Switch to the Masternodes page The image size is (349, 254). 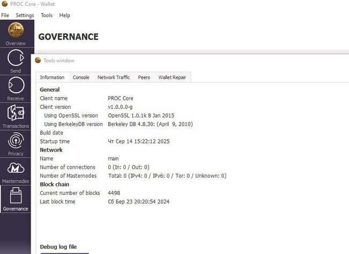[16, 171]
